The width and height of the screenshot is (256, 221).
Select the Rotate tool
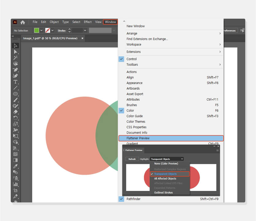[x=16, y=118]
